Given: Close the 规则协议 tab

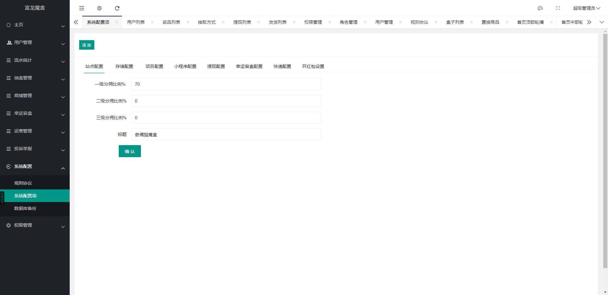Looking at the screenshot, I should click(x=436, y=22).
